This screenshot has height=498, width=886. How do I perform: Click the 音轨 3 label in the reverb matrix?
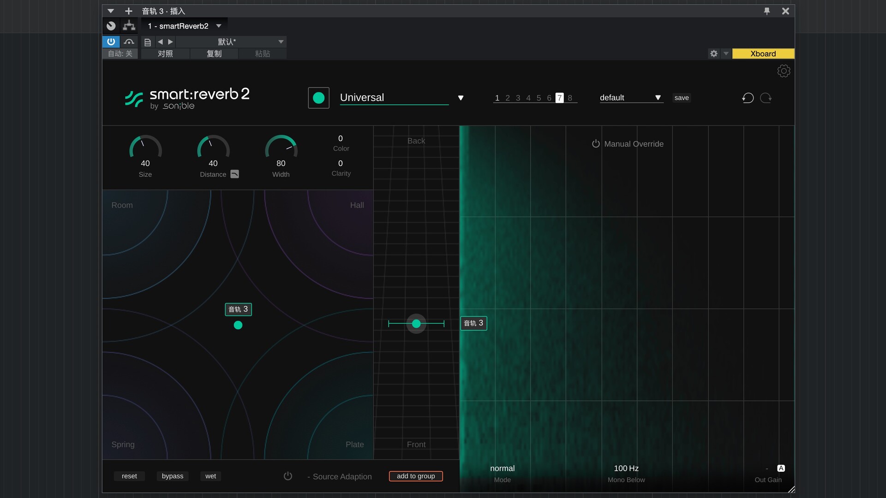click(238, 309)
